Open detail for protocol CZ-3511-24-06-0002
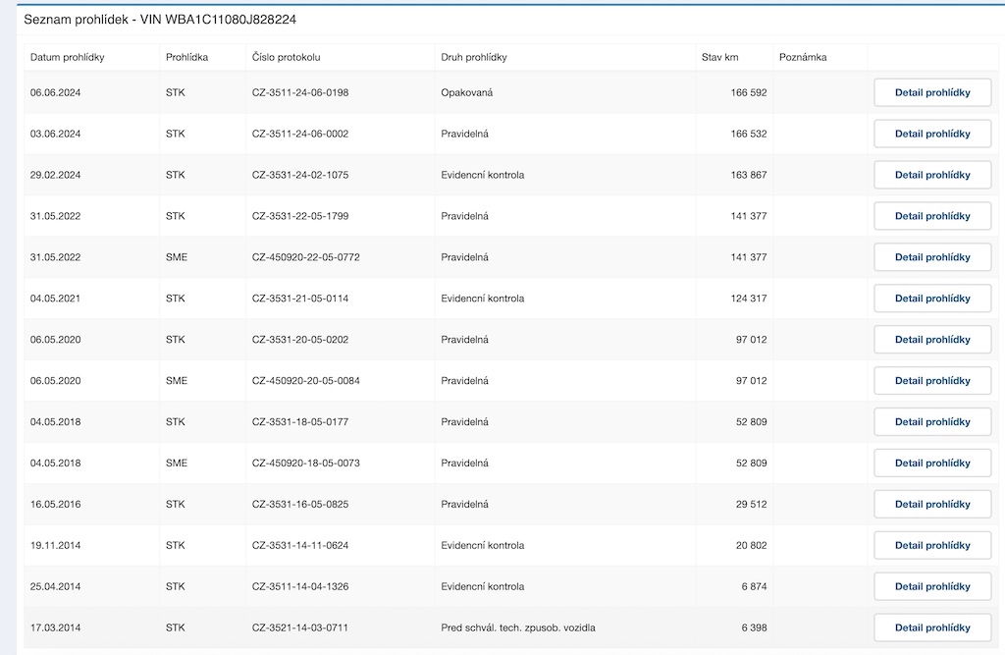The height and width of the screenshot is (655, 1005). click(932, 134)
